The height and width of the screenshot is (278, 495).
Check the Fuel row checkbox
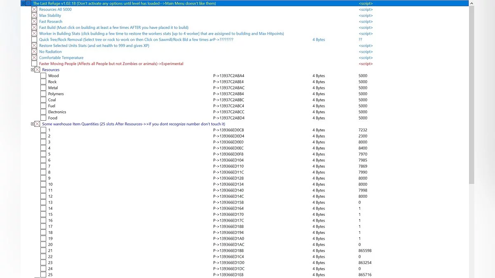click(x=43, y=106)
